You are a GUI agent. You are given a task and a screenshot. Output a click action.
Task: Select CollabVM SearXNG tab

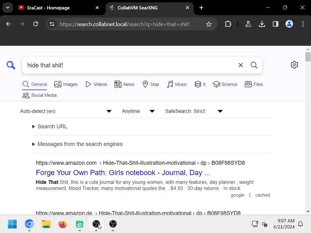(138, 8)
